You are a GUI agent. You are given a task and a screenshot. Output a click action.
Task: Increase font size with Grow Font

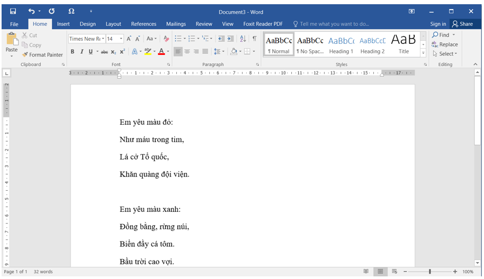click(129, 39)
